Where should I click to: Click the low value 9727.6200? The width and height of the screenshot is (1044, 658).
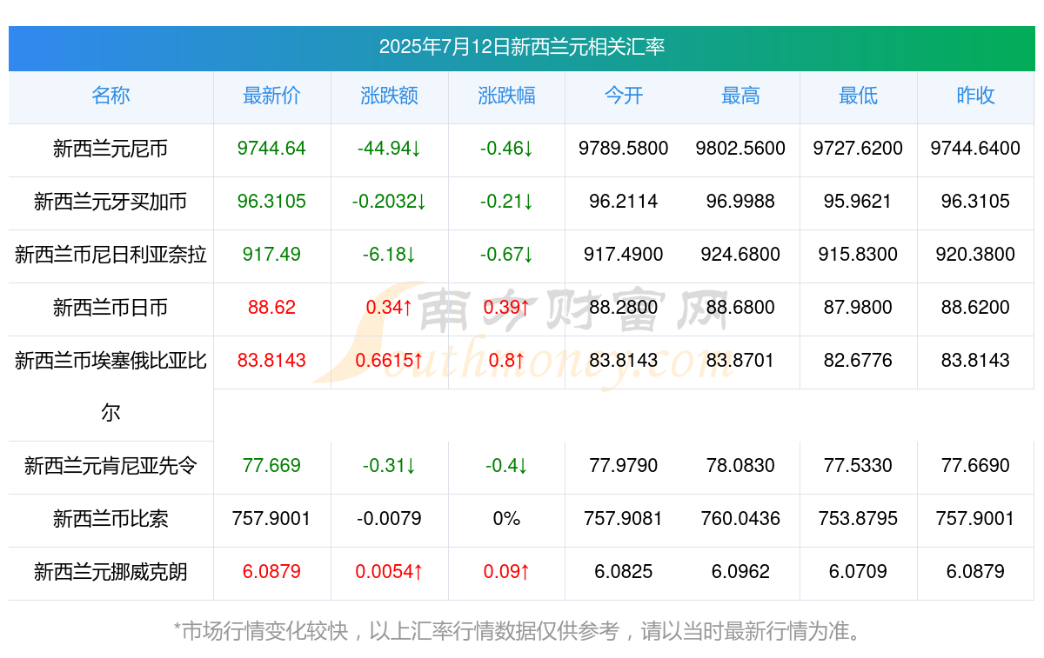858,149
